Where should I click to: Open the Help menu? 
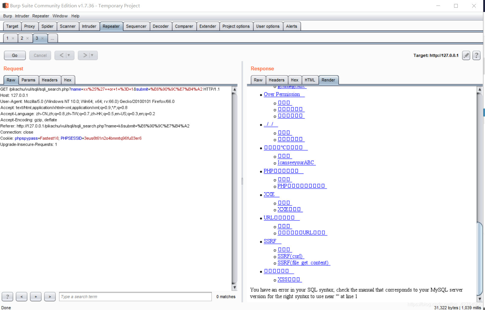point(75,16)
